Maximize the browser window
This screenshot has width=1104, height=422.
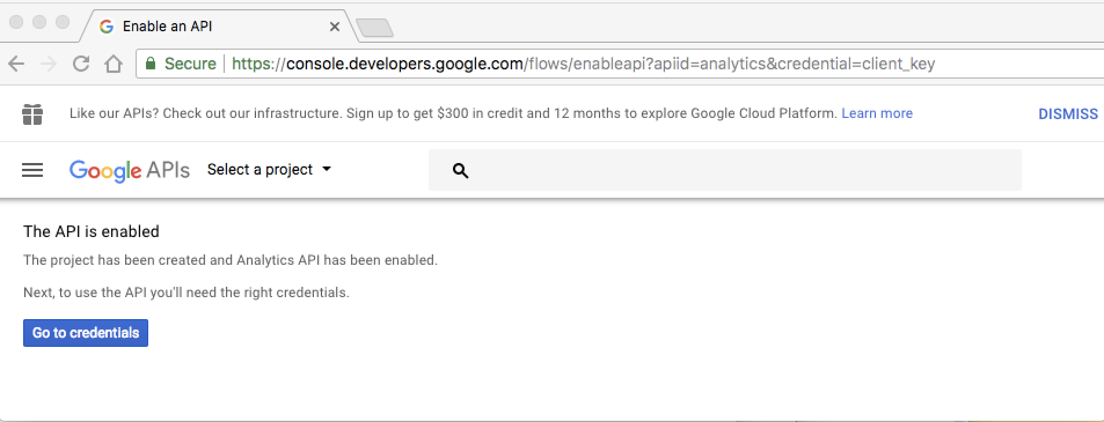click(x=62, y=22)
